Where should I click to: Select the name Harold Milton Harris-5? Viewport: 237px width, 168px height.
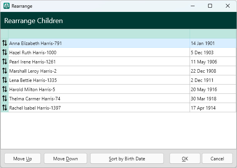click(x=32, y=90)
